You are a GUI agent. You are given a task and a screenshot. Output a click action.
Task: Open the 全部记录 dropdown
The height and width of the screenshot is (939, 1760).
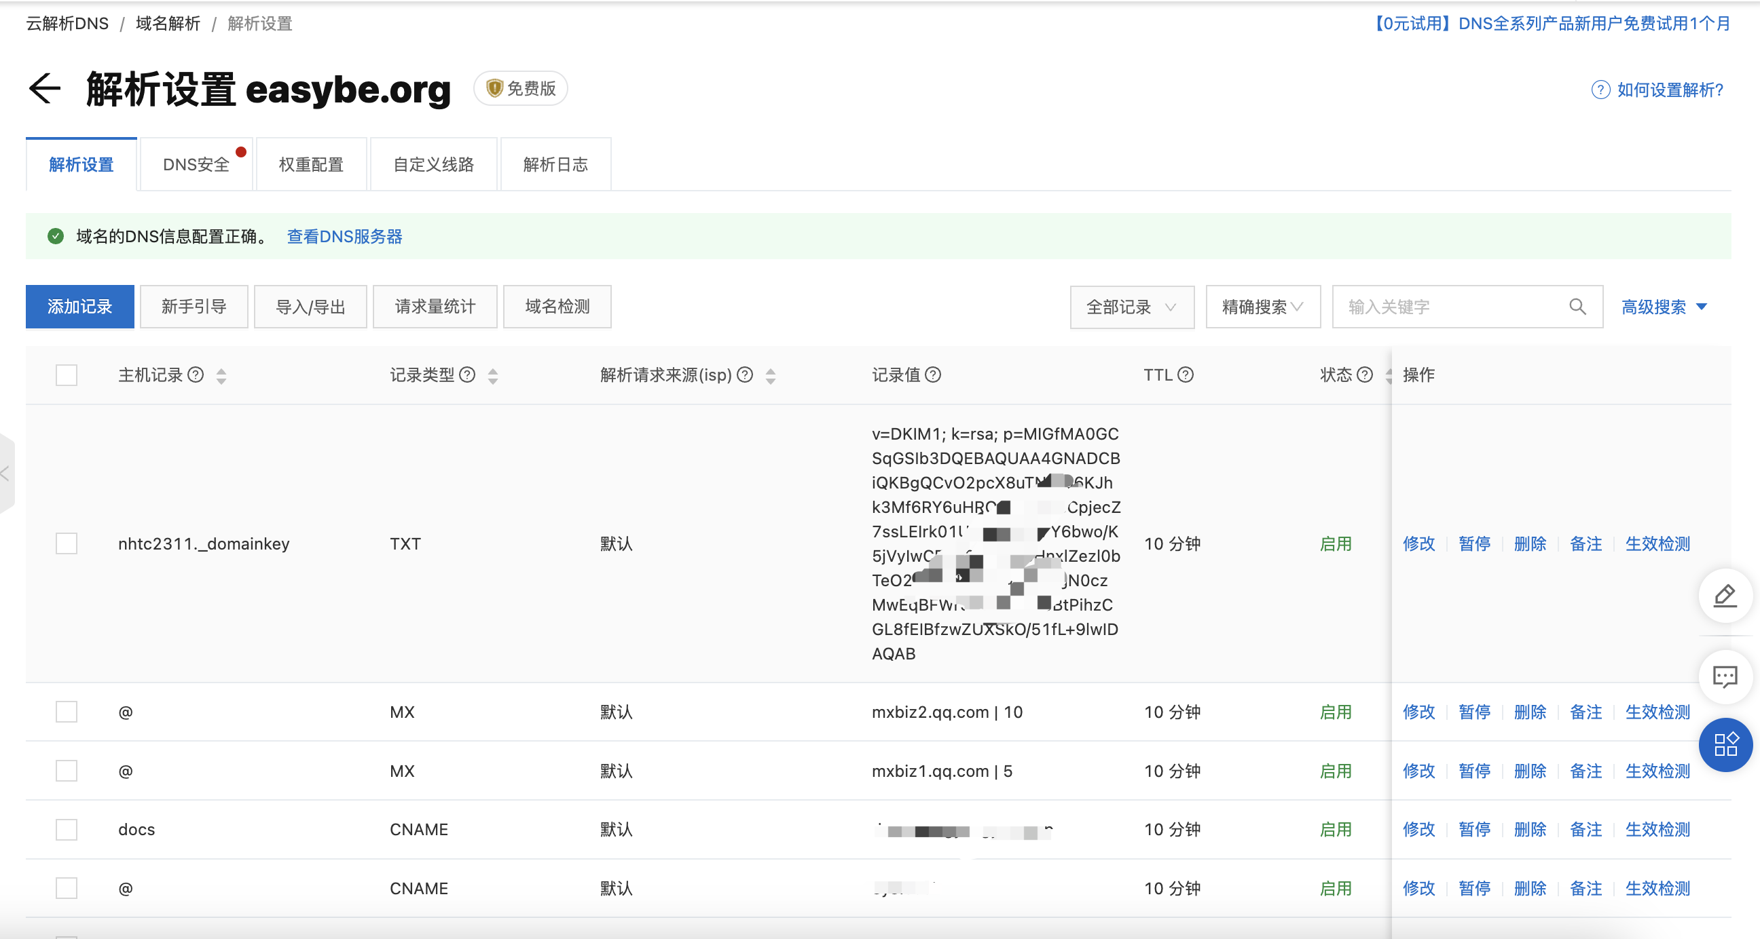click(x=1131, y=307)
